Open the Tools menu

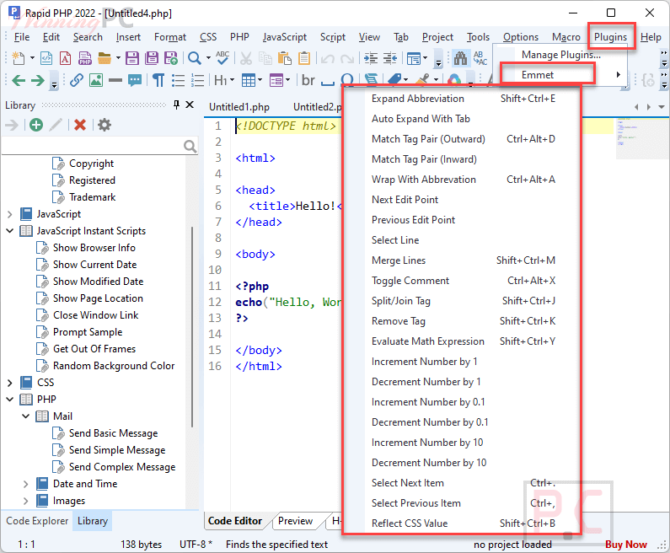478,37
